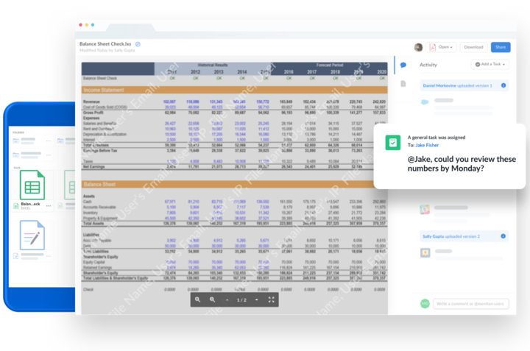530x351 pixels.
Task: Click info icon on Sally Gupta upload
Action: click(x=504, y=236)
